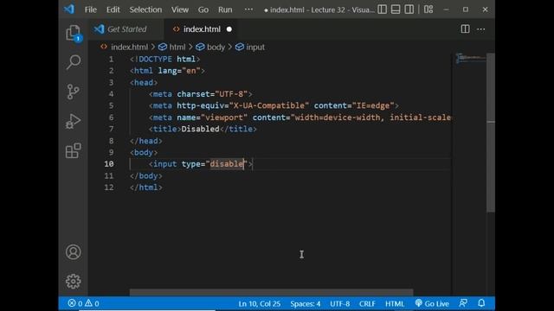Viewport: 554px width, 311px height.
Task: Click the closing body tag on line 11
Action: point(146,175)
